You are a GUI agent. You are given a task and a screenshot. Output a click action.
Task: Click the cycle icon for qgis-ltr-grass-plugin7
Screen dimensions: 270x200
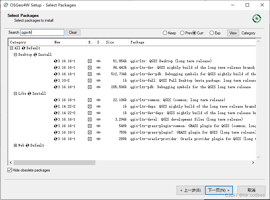point(55,133)
